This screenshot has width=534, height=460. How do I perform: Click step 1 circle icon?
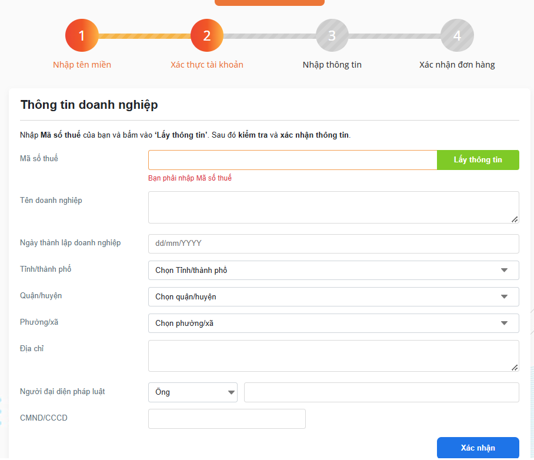point(82,35)
